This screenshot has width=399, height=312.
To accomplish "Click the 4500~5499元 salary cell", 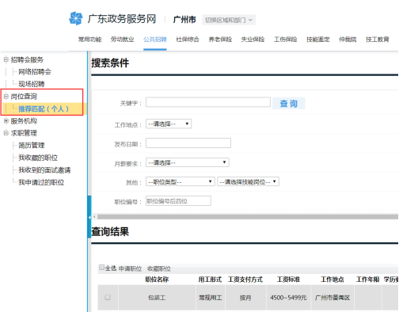I will click(288, 298).
